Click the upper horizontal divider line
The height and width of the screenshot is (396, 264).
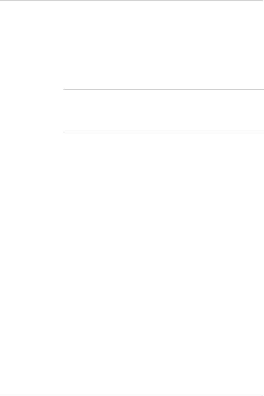[163, 90]
